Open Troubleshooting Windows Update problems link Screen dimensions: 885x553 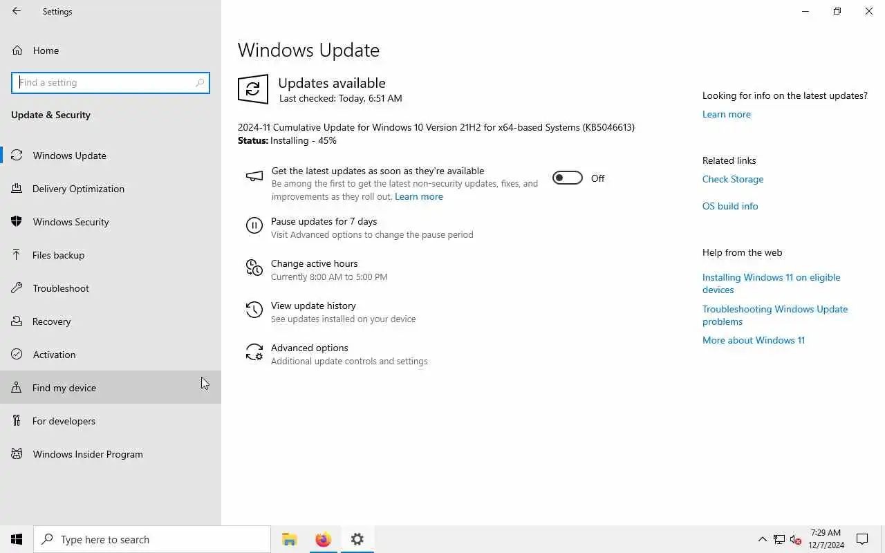point(775,315)
